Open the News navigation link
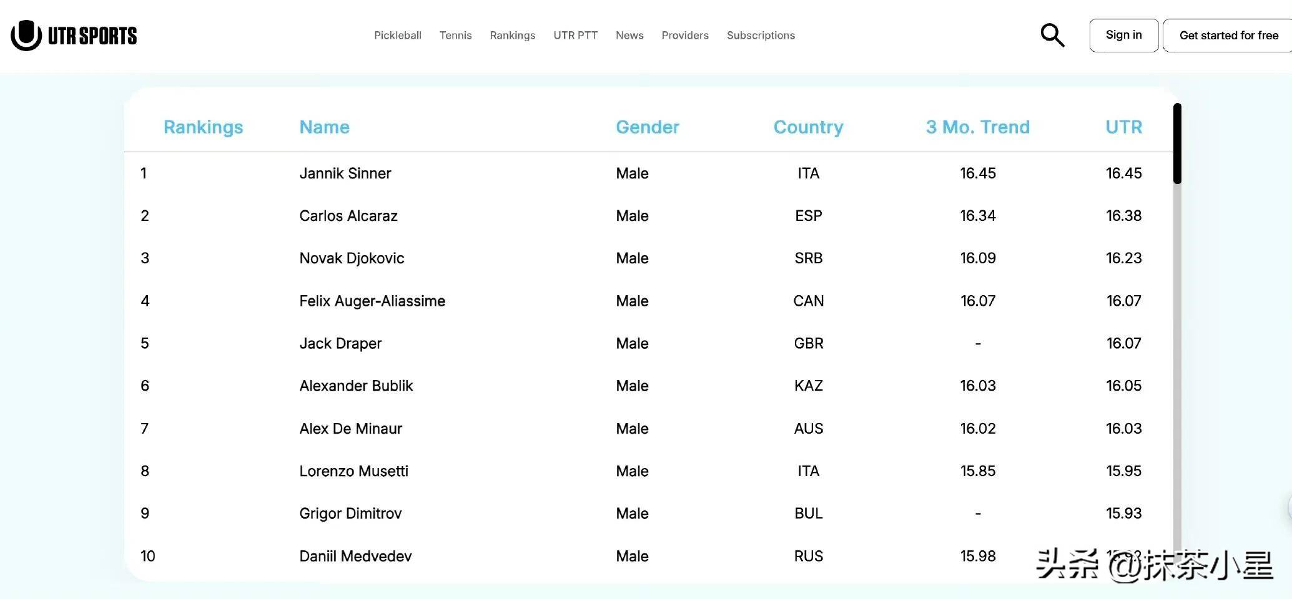This screenshot has width=1292, height=599. [x=629, y=36]
